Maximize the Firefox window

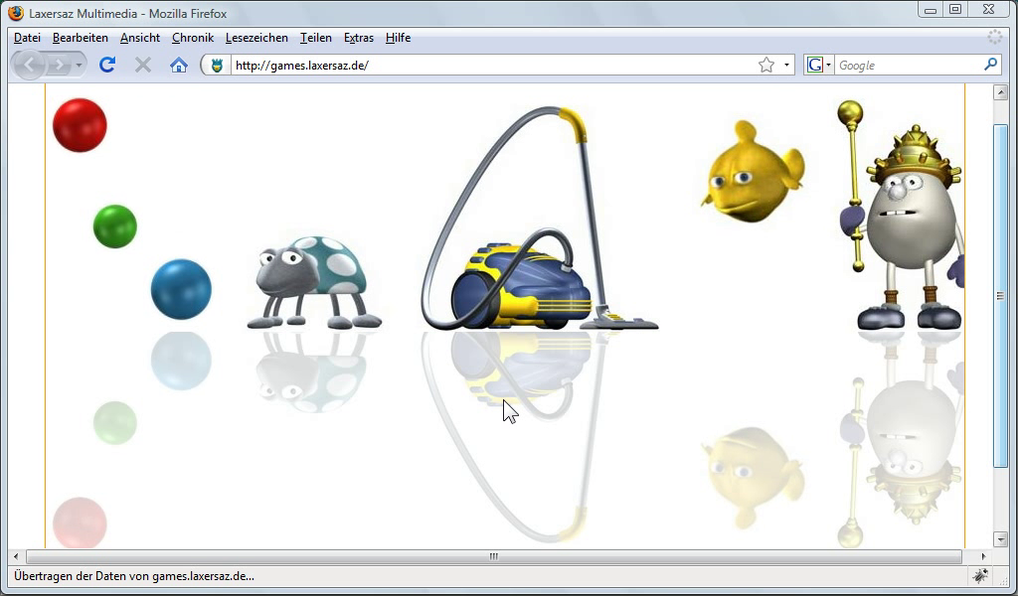click(x=955, y=9)
